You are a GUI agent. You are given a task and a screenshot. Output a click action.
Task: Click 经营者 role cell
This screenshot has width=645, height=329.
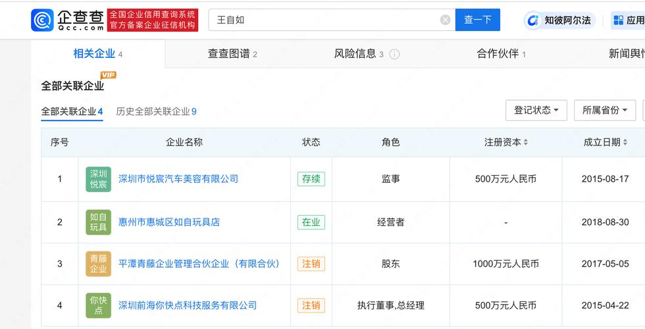(x=391, y=222)
